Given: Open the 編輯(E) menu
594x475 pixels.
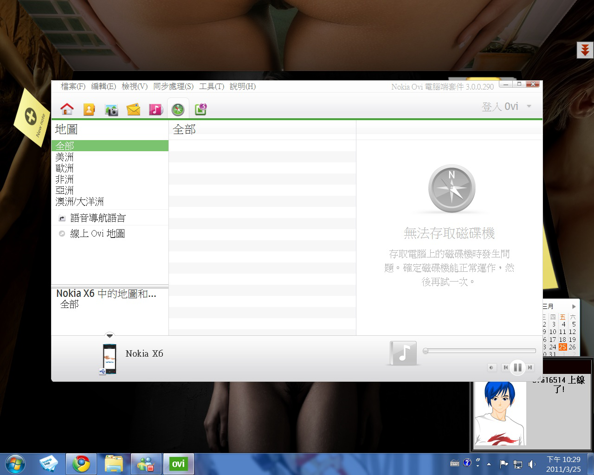Looking at the screenshot, I should (x=103, y=86).
